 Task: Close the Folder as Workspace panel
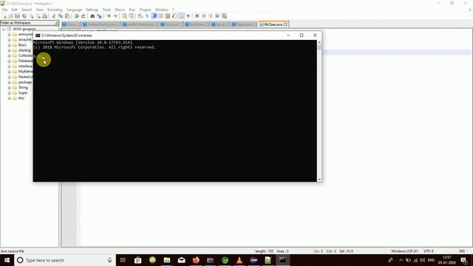tap(56, 23)
